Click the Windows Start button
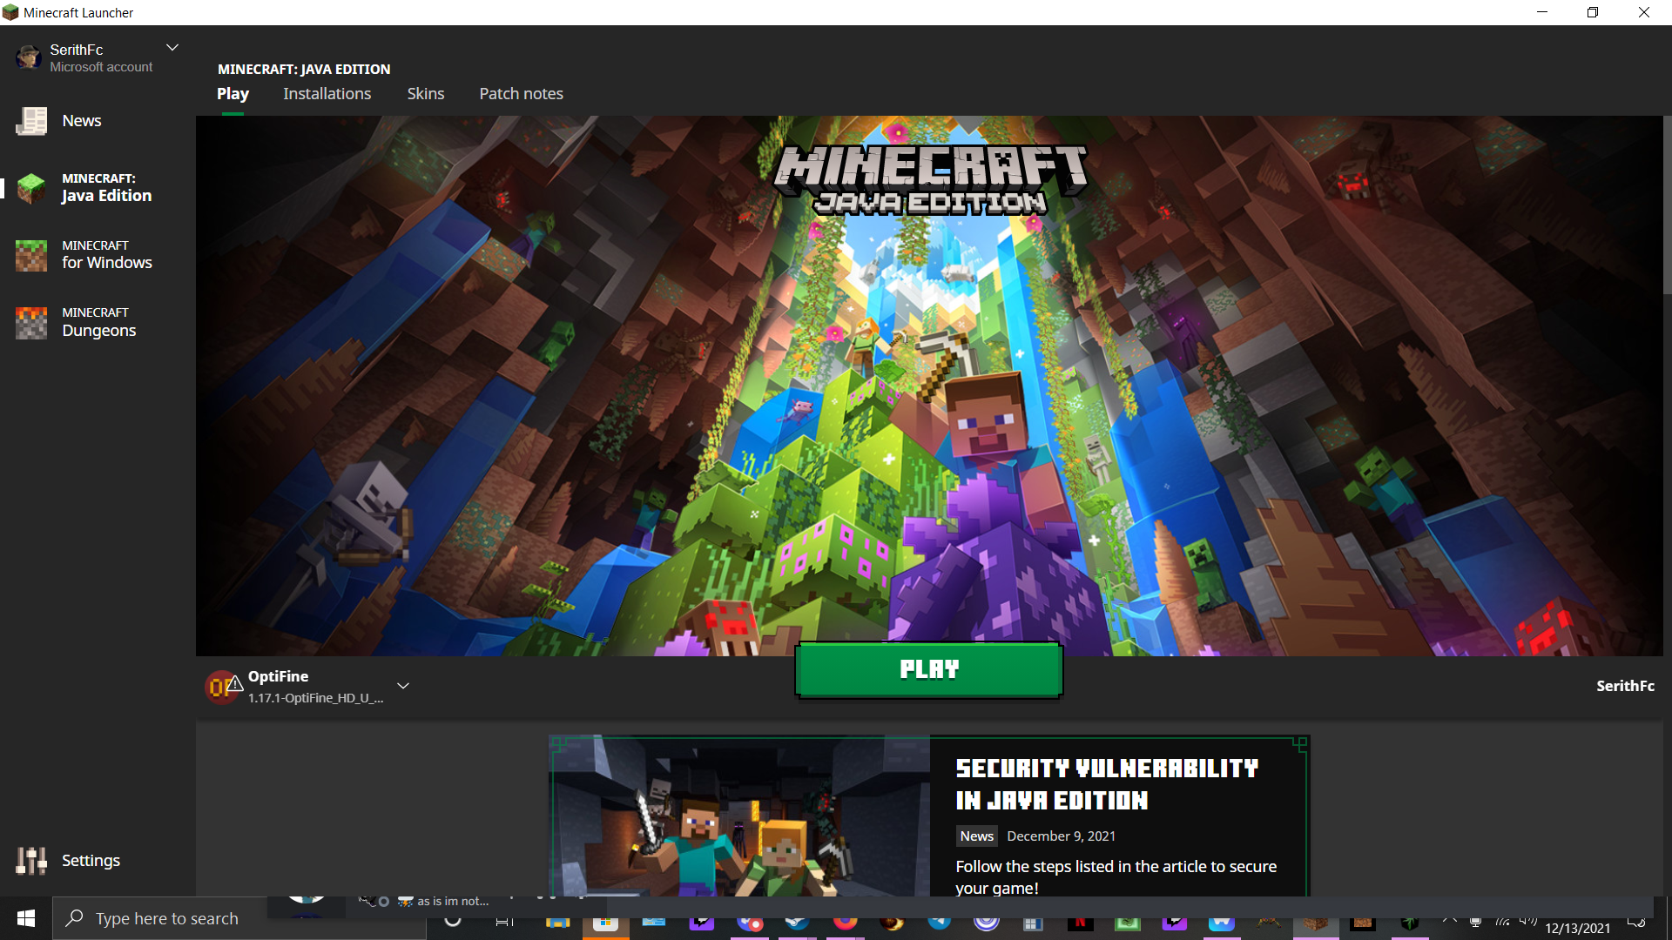 (26, 918)
